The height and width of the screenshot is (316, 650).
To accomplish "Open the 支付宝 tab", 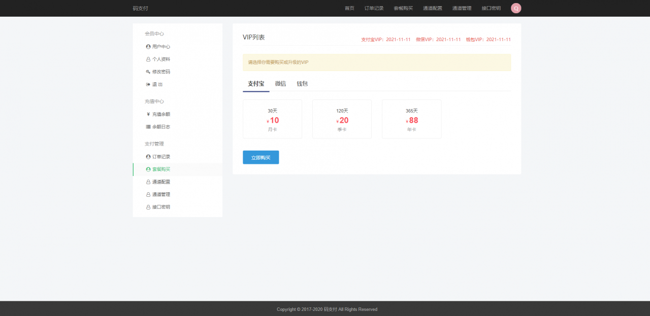I will coord(256,84).
